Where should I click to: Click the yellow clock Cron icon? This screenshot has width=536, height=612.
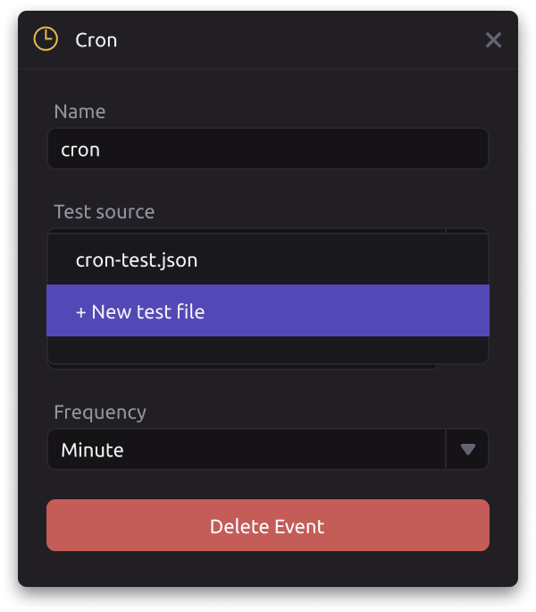[x=46, y=39]
